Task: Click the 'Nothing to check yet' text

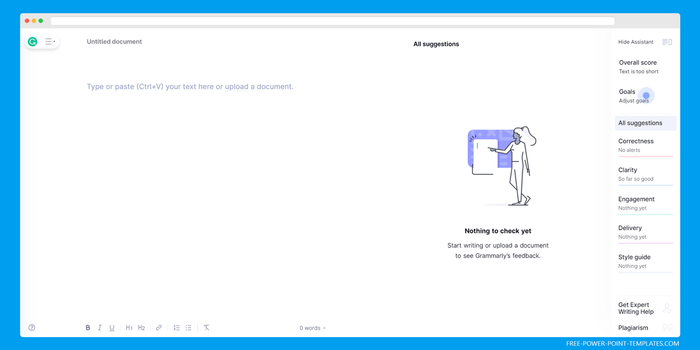Action: [498, 231]
